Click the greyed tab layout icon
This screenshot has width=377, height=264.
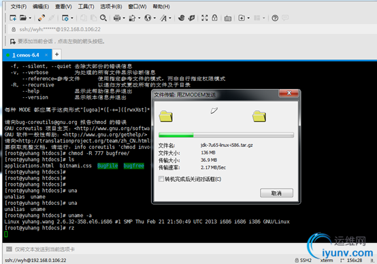(257, 18)
